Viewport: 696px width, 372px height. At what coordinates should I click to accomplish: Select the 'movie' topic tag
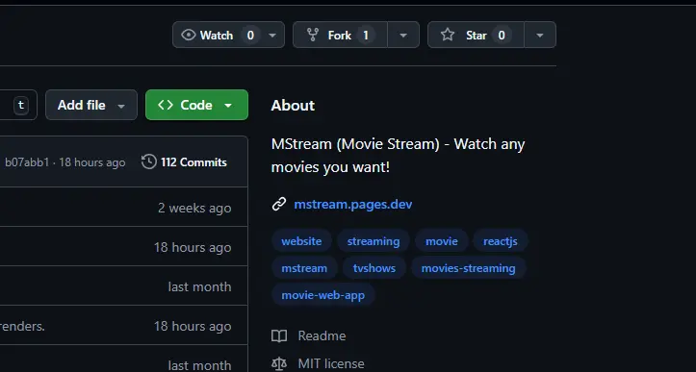point(442,241)
